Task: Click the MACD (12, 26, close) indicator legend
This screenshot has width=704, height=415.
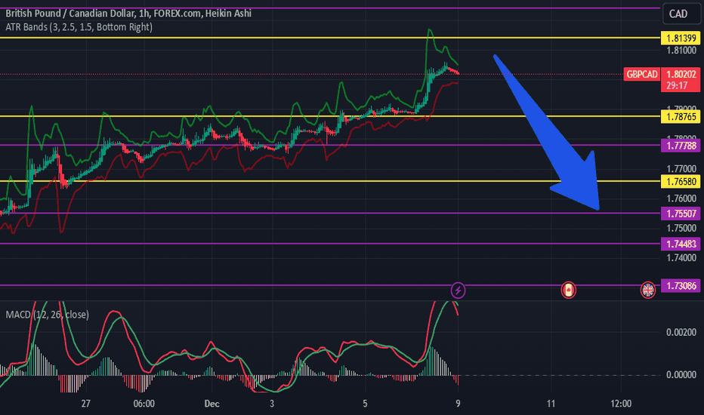Action: [x=47, y=315]
